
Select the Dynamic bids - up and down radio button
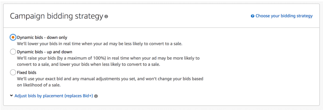13,52
